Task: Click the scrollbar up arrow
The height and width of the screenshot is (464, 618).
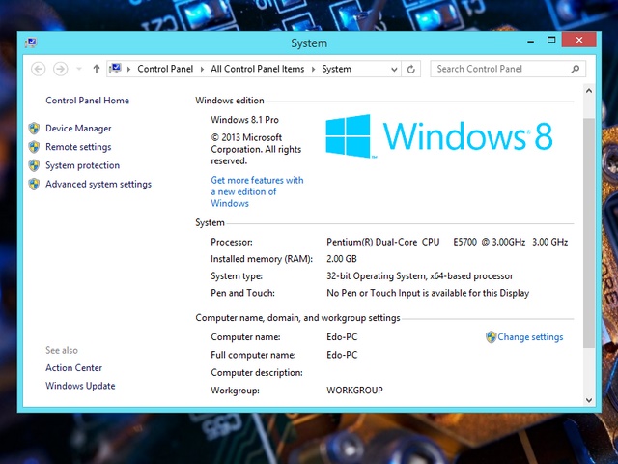Action: [589, 91]
